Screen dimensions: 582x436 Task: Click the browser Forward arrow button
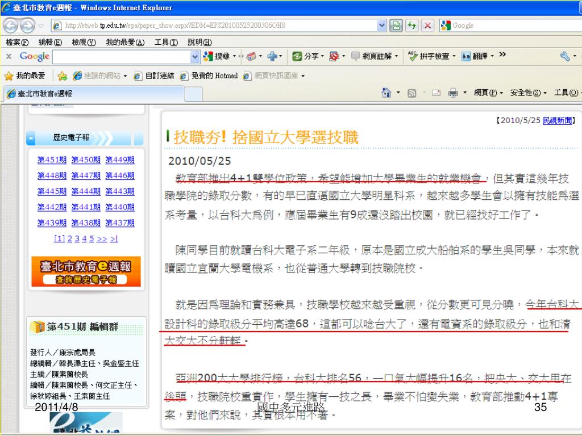(27, 26)
